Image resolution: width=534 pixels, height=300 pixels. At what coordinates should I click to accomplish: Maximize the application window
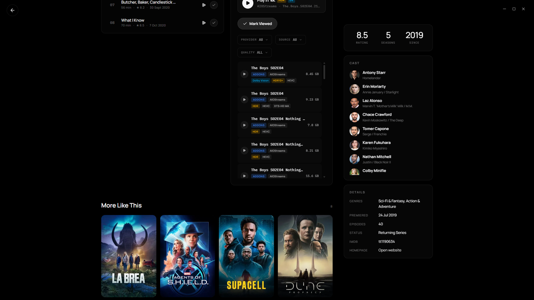[514, 9]
